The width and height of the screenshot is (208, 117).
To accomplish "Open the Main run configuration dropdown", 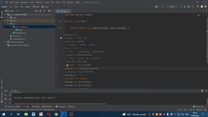I will [x=172, y=6].
